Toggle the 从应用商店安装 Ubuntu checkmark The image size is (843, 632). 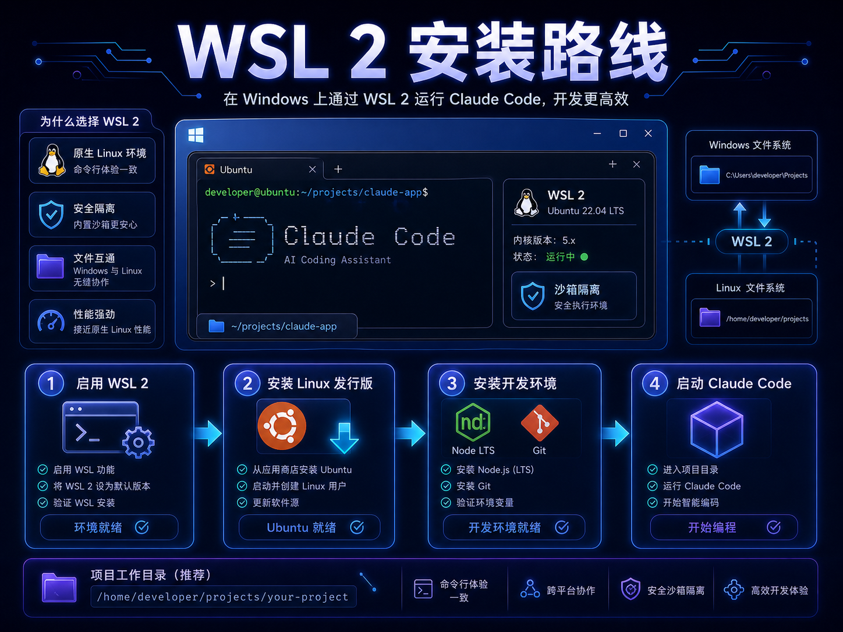click(242, 470)
